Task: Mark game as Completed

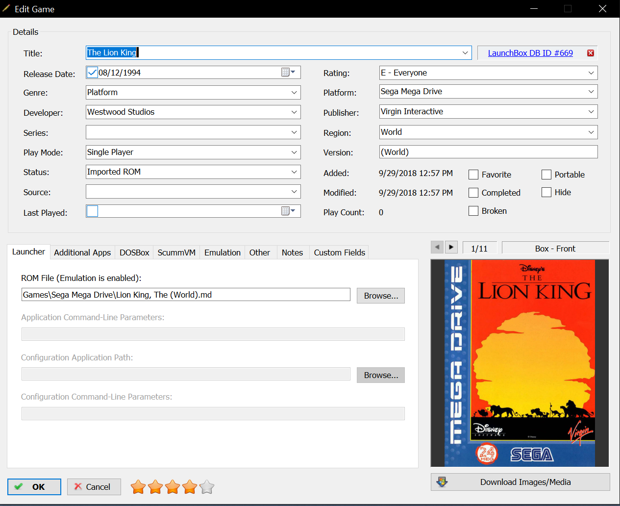Action: point(473,193)
